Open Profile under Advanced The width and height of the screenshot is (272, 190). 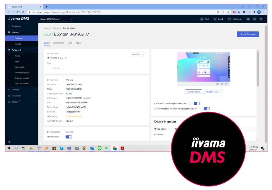pos(17,56)
